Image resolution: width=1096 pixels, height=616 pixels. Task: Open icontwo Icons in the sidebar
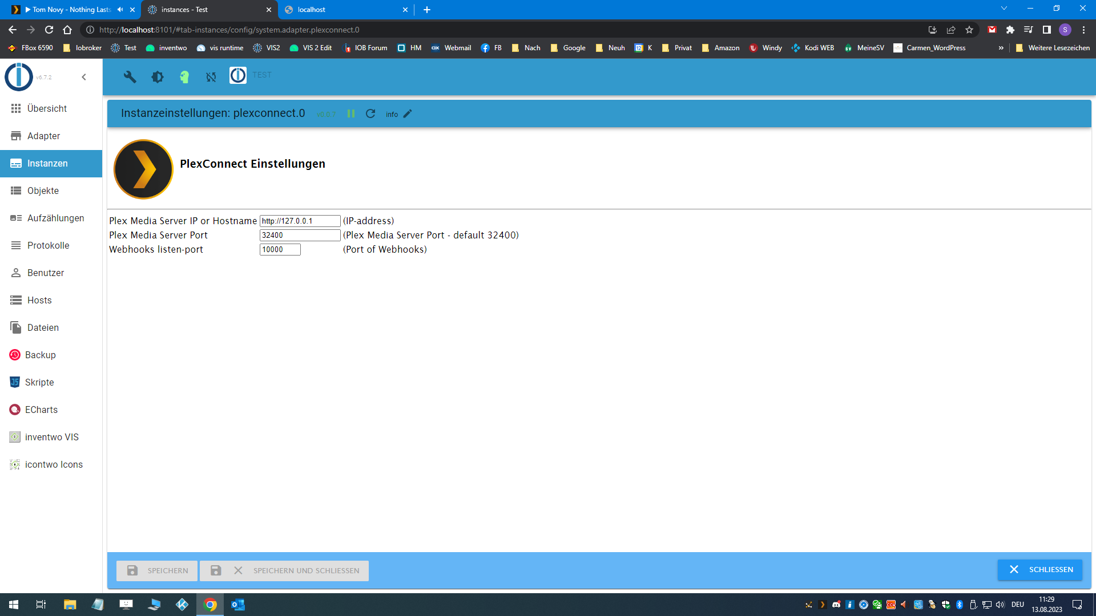point(51,464)
